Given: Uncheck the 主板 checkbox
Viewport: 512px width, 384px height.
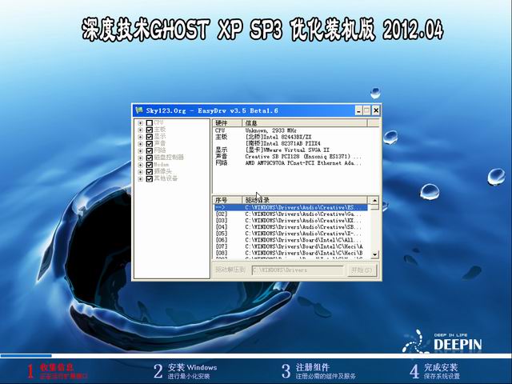Looking at the screenshot, I should [150, 130].
